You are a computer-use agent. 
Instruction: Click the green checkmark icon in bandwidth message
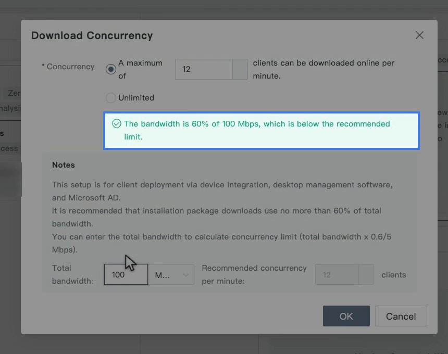(x=117, y=123)
